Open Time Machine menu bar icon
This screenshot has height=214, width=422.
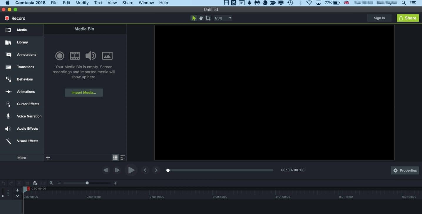[290, 3]
